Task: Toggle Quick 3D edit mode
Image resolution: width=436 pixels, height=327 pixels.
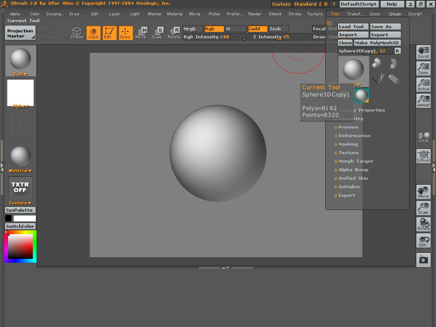Action: [93, 33]
